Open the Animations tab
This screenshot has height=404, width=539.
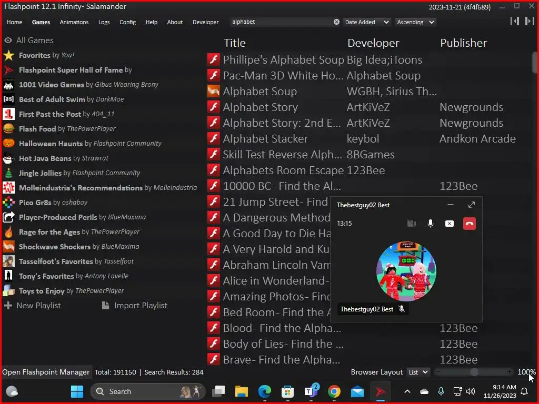tap(74, 22)
